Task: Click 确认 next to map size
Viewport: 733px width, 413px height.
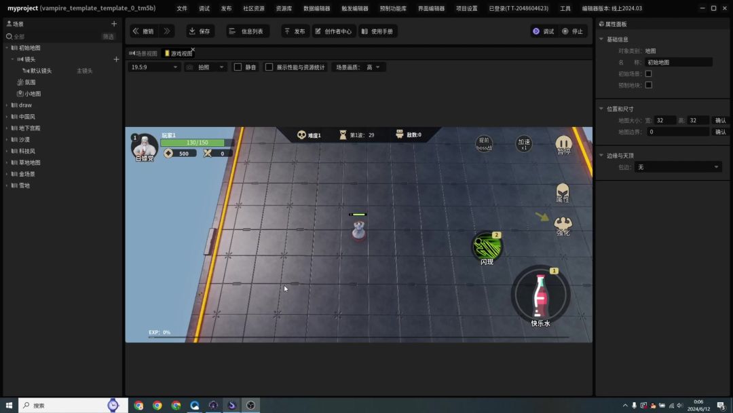Action: pos(720,120)
